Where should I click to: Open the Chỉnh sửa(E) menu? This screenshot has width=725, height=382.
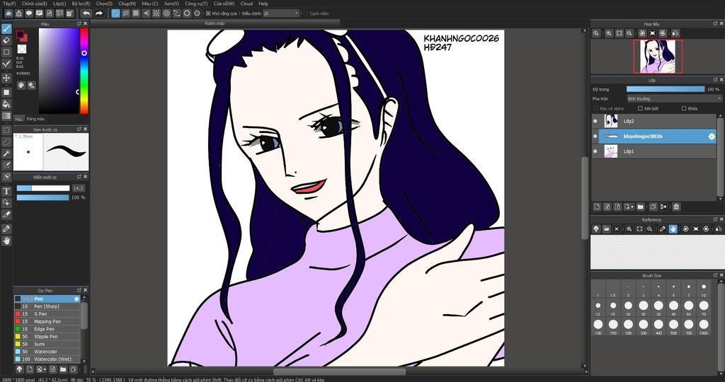[x=34, y=4]
